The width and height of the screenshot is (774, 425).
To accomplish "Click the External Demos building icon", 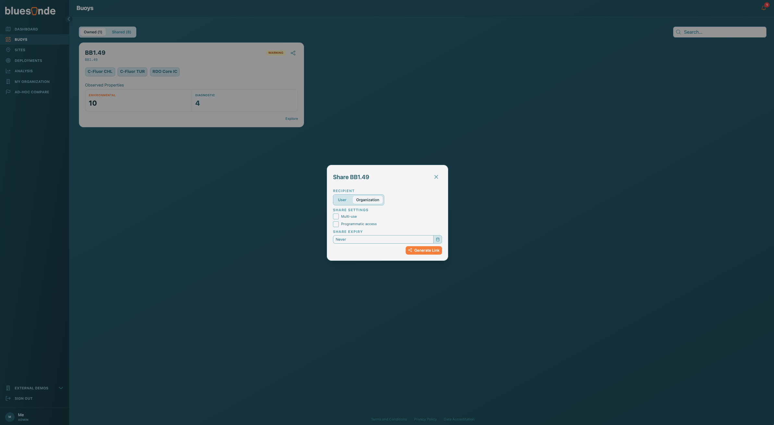I will pyautogui.click(x=8, y=388).
